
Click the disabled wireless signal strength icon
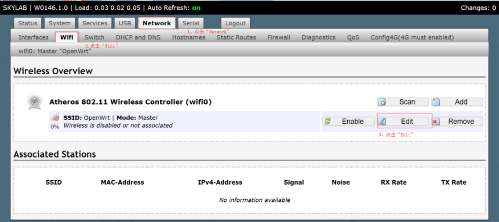[x=55, y=118]
